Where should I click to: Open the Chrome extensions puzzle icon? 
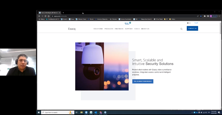click(204, 16)
